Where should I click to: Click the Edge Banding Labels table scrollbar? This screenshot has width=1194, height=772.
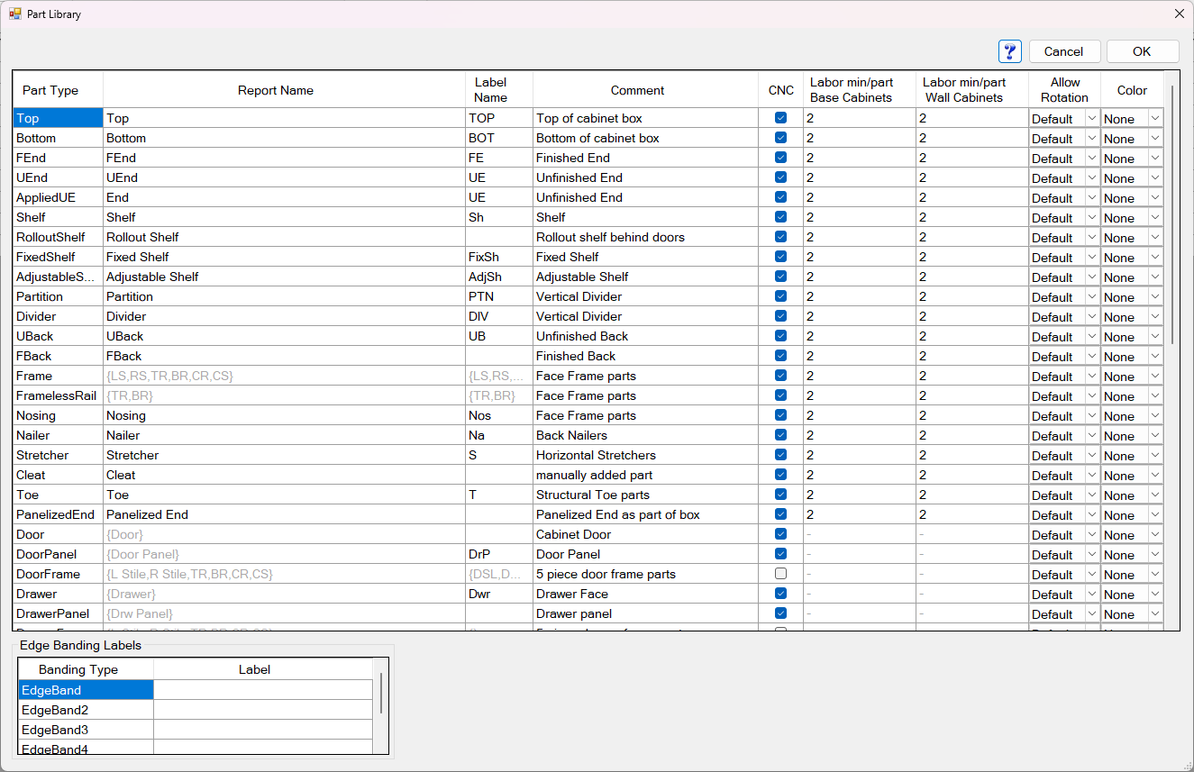(382, 692)
